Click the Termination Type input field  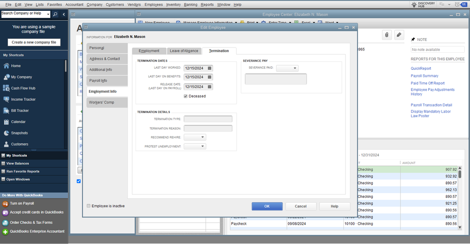[x=208, y=119]
